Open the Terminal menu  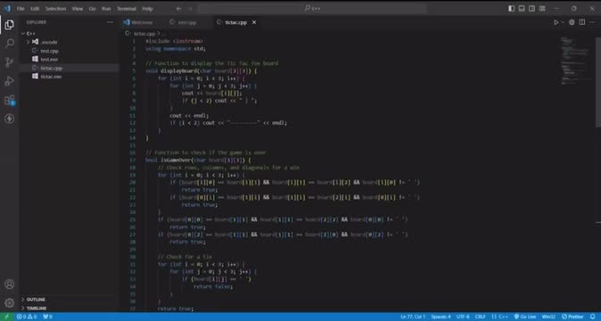point(127,8)
